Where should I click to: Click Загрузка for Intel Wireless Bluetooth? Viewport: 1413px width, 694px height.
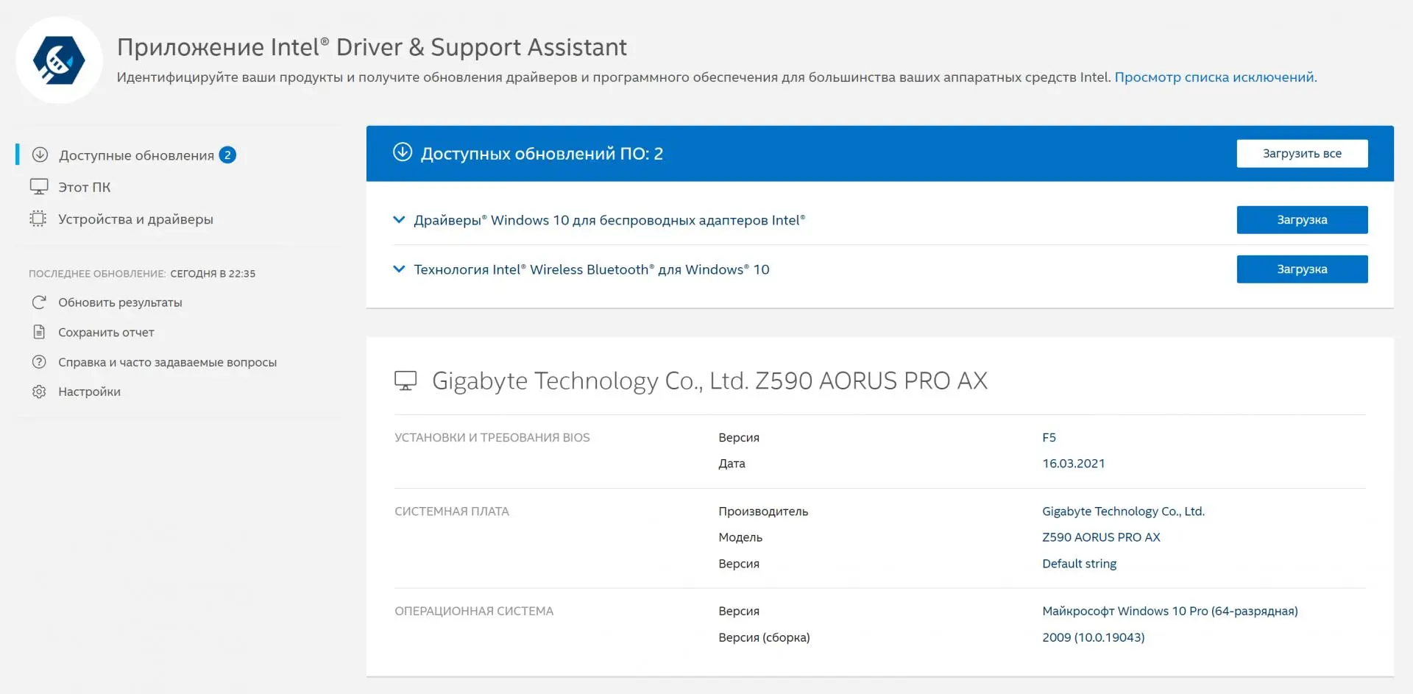[x=1302, y=269]
